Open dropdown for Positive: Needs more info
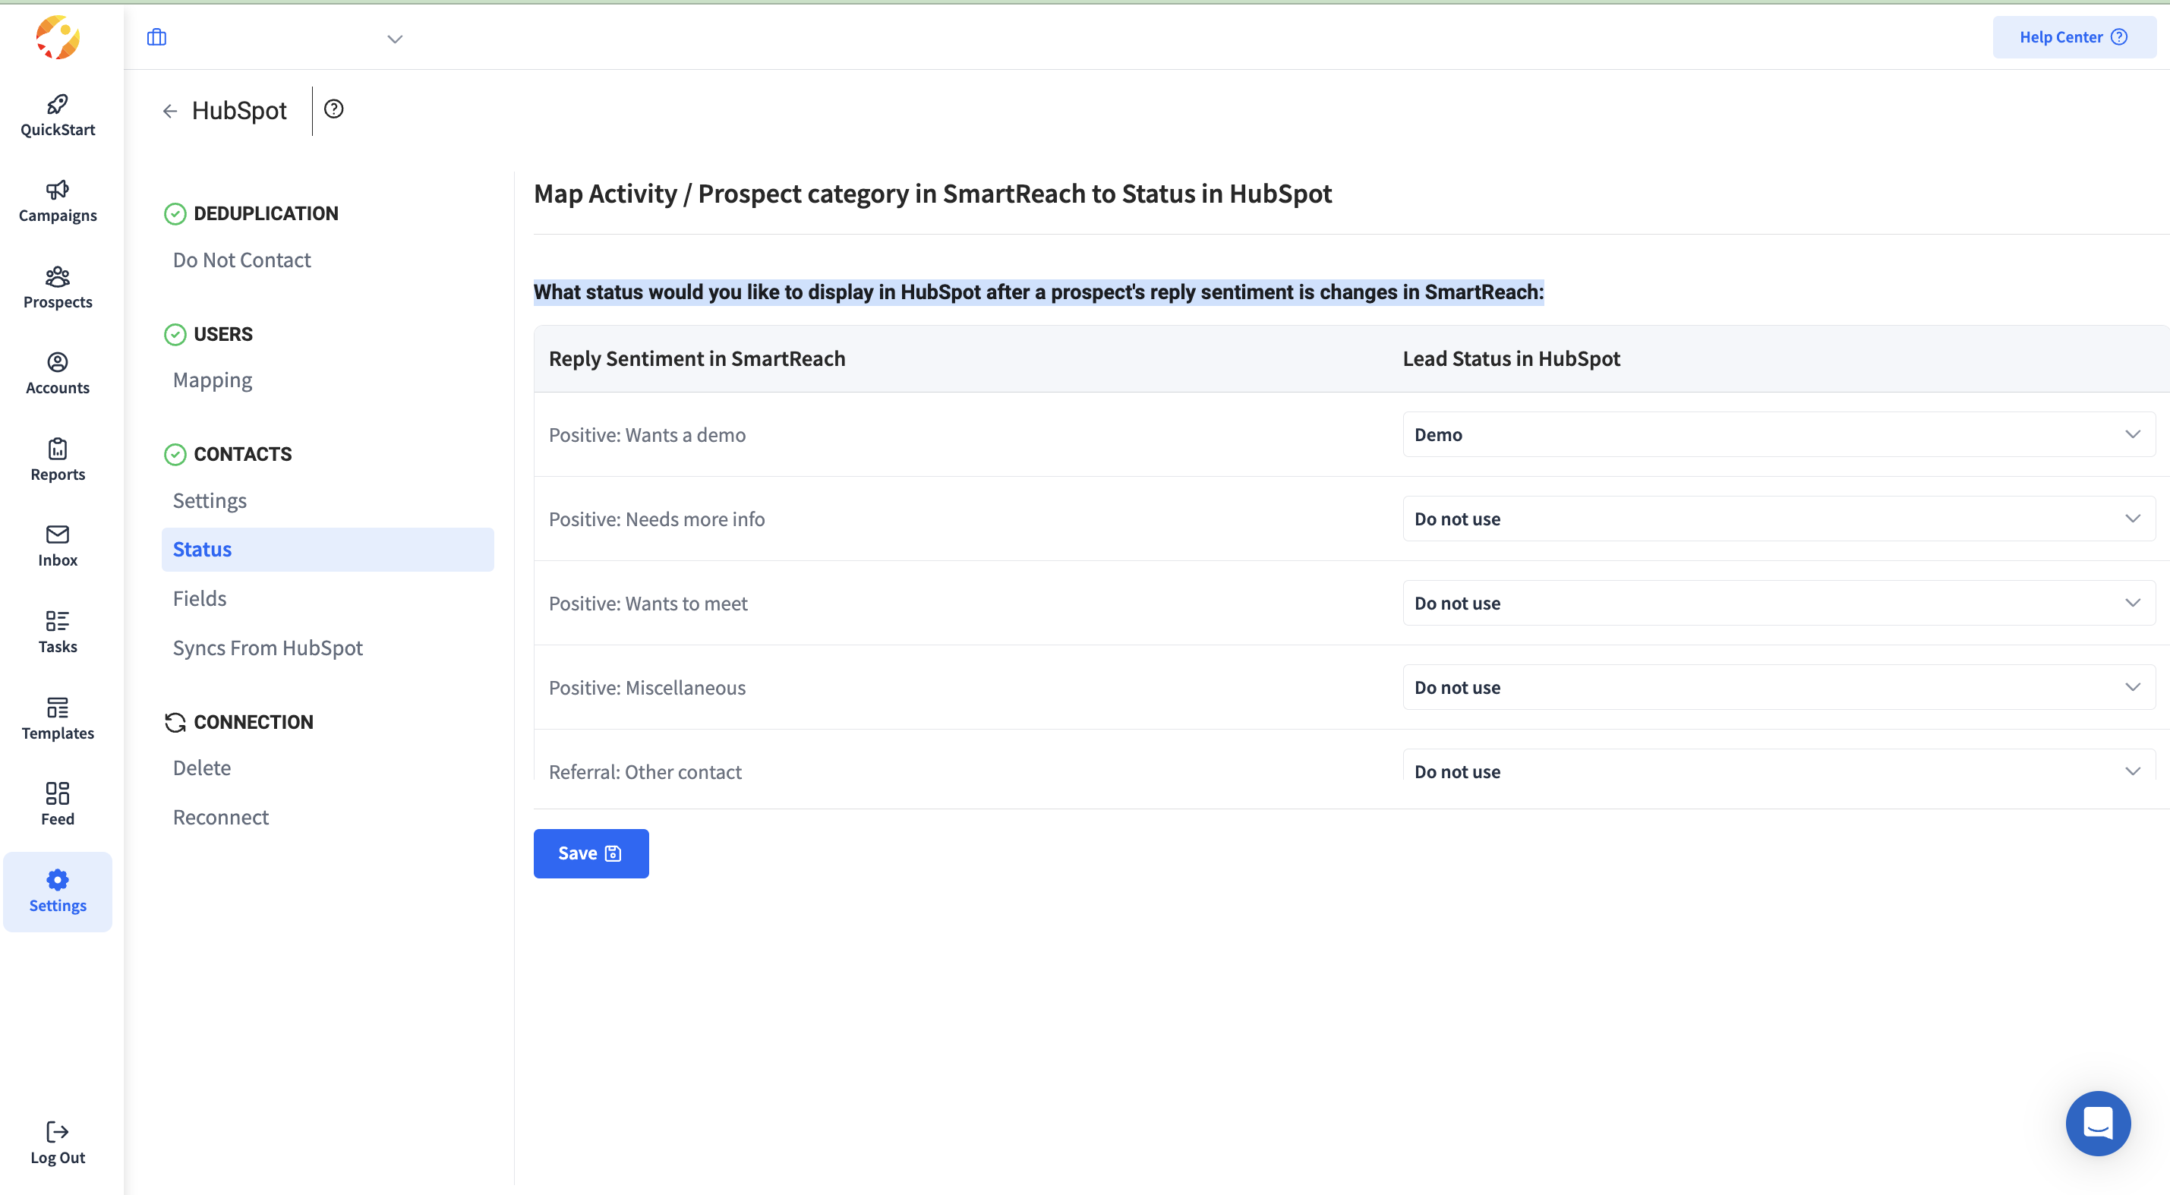The image size is (2170, 1195). pyautogui.click(x=1777, y=519)
